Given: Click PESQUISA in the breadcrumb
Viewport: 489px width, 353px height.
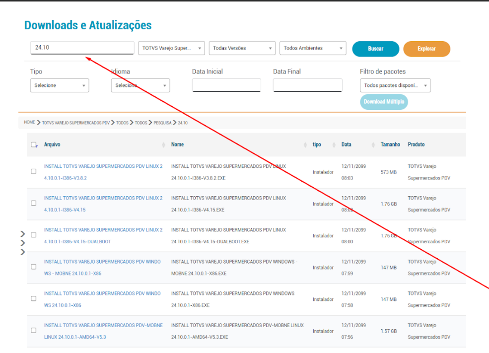Looking at the screenshot, I should click(162, 123).
